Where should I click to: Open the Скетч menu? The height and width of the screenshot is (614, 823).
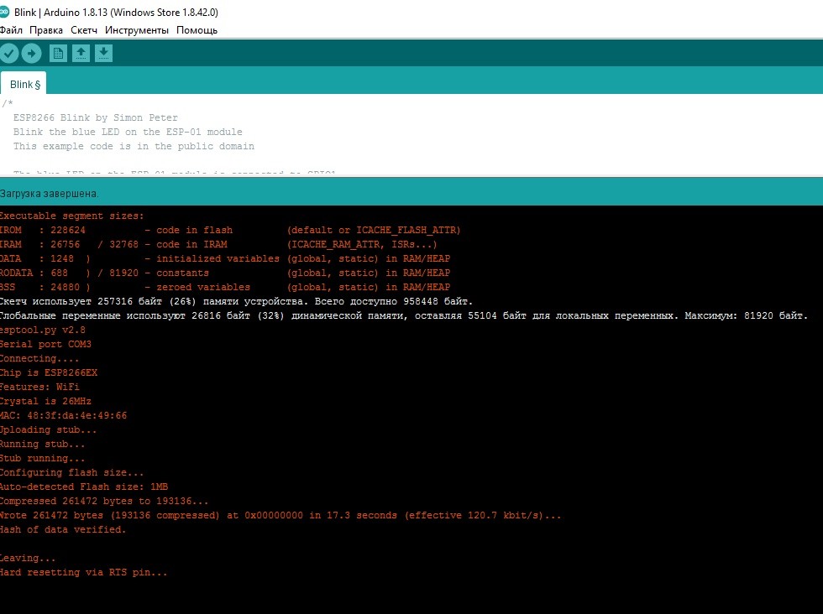point(84,30)
